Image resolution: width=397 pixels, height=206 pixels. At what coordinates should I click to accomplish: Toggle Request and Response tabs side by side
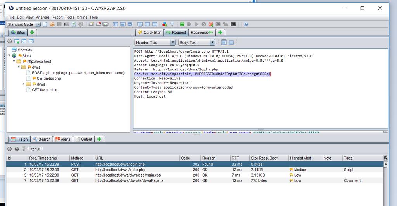click(x=140, y=24)
